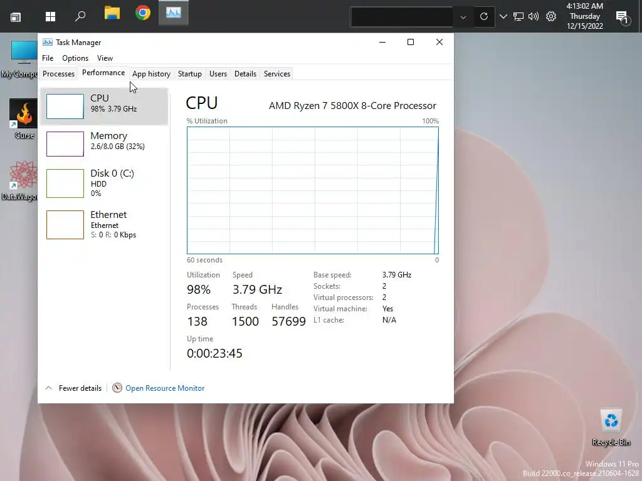Open the Options menu
Image resolution: width=642 pixels, height=481 pixels.
pos(75,58)
